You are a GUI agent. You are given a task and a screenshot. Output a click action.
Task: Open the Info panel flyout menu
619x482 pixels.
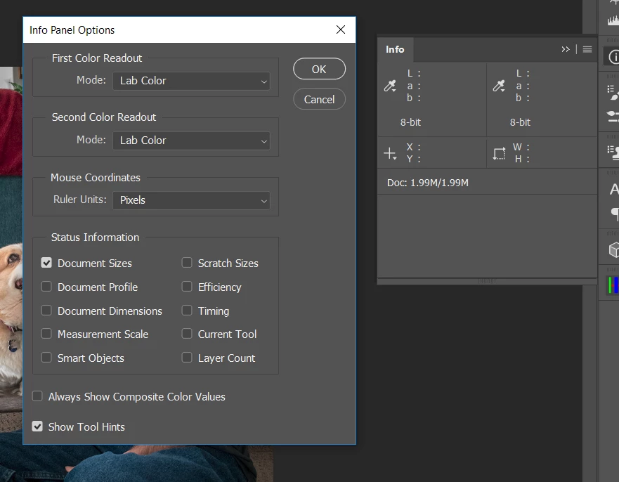587,49
